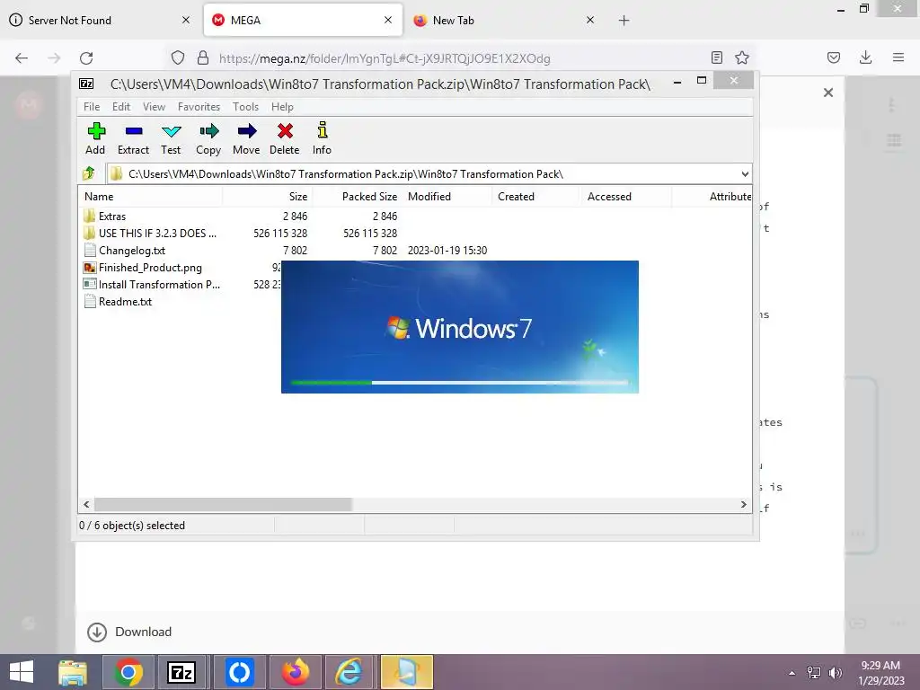Viewport: 920px width, 690px height.
Task: Click the taskbar clock showing 9:29 AM
Action: point(880,673)
